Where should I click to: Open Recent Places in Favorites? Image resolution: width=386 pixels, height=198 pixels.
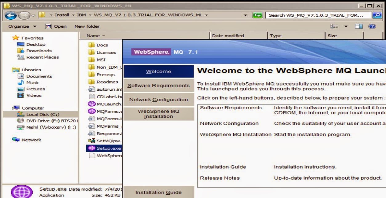coord(42,57)
